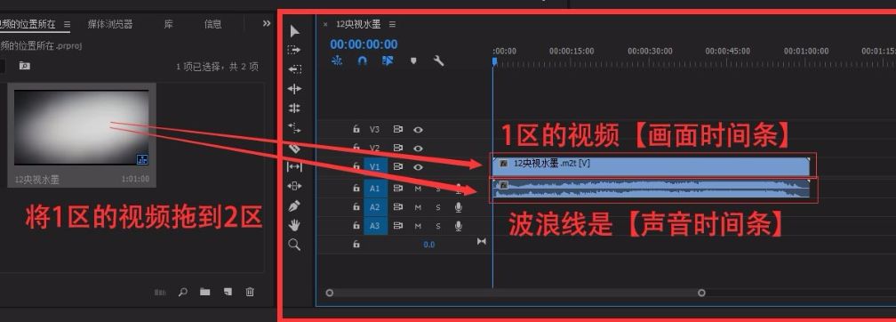Screen dimensions: 896x322
Task: Target the V1 track header
Action: click(375, 167)
